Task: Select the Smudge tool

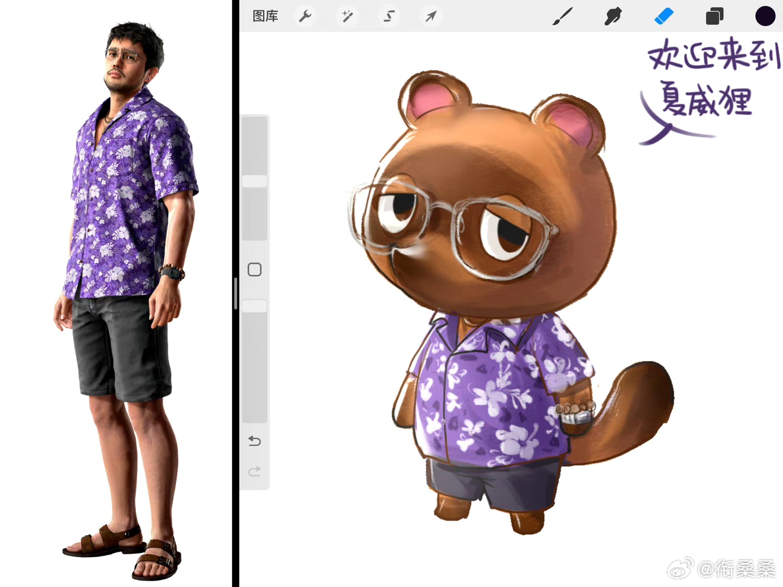Action: 613,16
